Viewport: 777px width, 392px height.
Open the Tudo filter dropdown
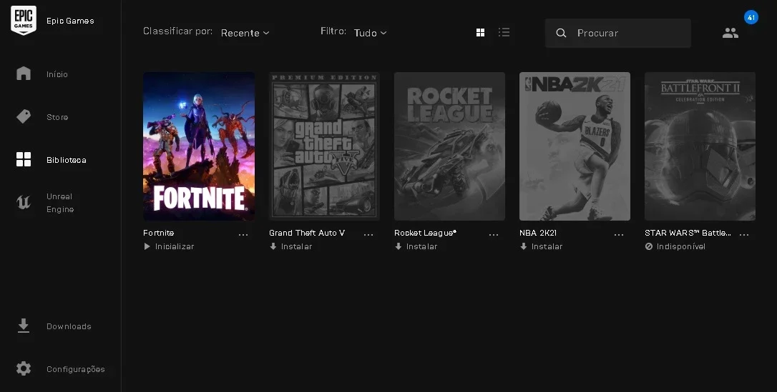[370, 33]
